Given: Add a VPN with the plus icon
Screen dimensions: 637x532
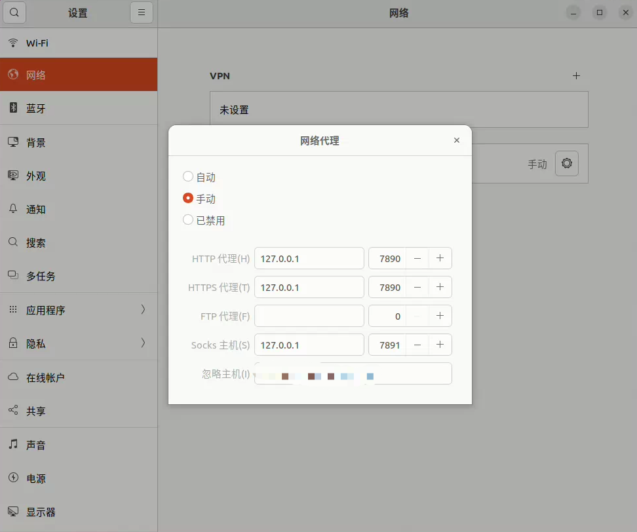Looking at the screenshot, I should tap(576, 76).
